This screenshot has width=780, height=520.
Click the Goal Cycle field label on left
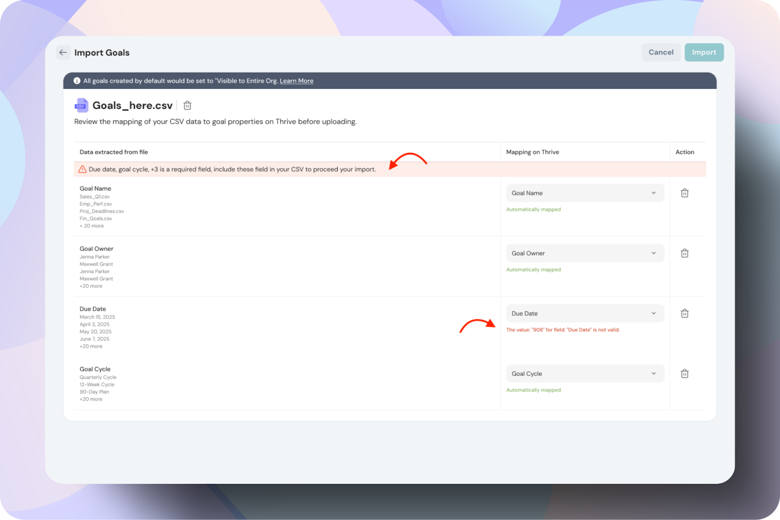tap(95, 369)
